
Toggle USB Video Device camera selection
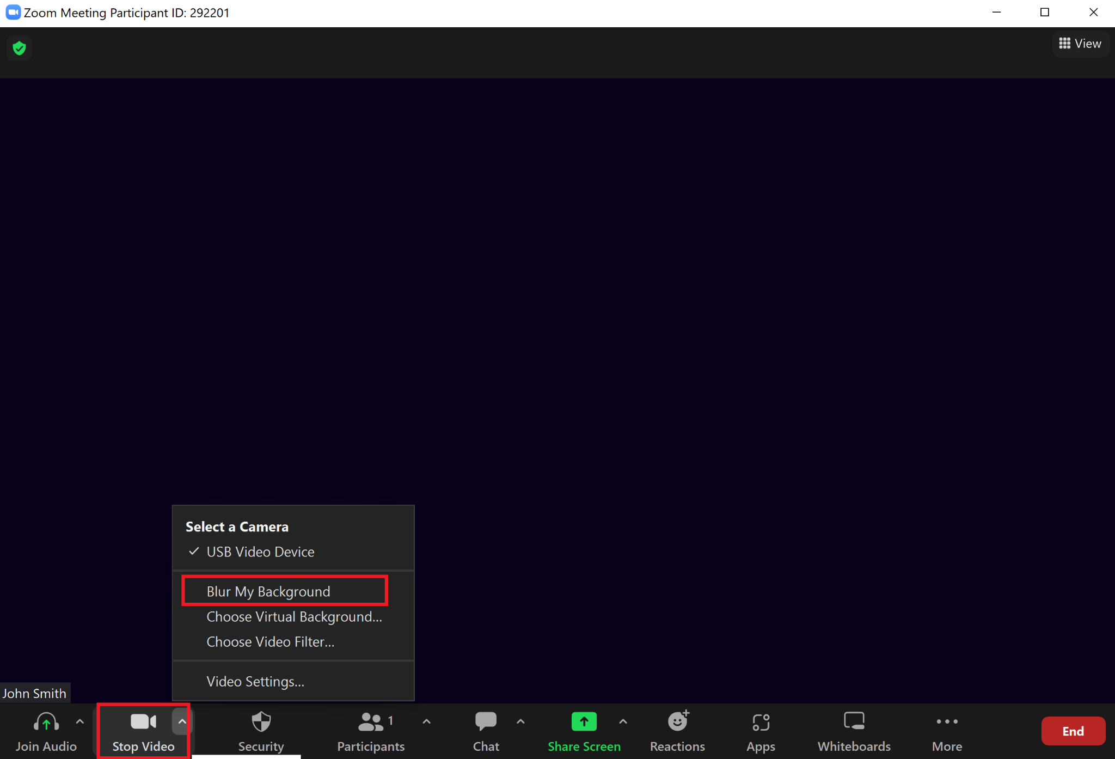tap(260, 552)
